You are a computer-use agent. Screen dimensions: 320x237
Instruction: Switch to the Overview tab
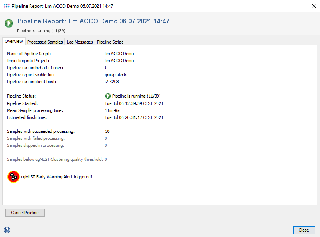click(x=14, y=42)
